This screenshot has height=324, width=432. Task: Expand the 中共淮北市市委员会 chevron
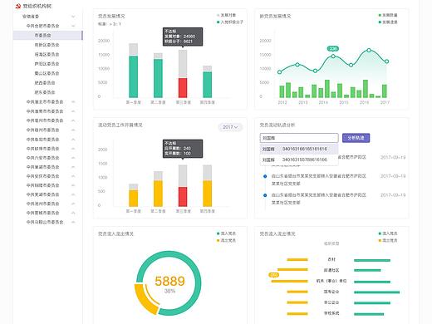73,102
